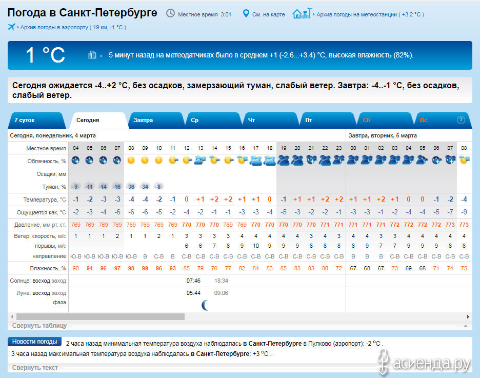Image resolution: width=480 pixels, height=378 pixels.
Task: Click the clock icon beside local time
Action: click(x=170, y=13)
